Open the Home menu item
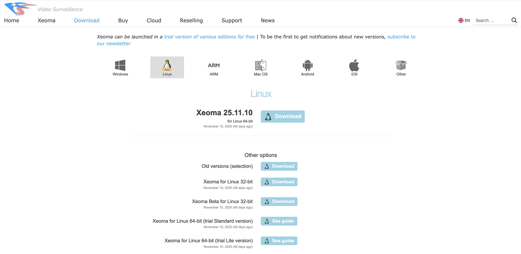 pyautogui.click(x=11, y=20)
